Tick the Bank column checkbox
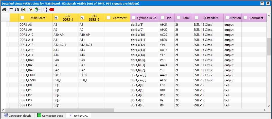This screenshot has width=272, height=119. 178,18
